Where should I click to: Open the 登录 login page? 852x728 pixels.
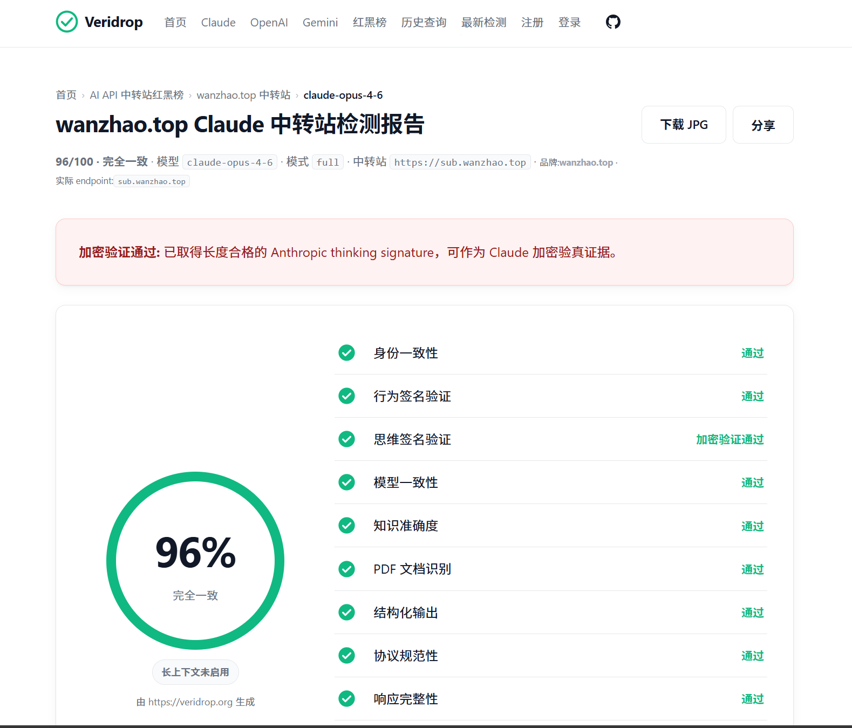[570, 23]
